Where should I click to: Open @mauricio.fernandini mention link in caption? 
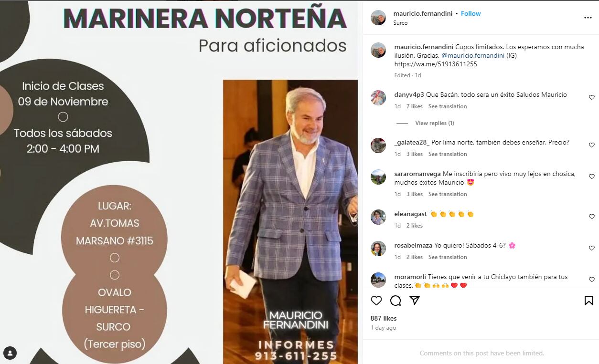pos(473,55)
